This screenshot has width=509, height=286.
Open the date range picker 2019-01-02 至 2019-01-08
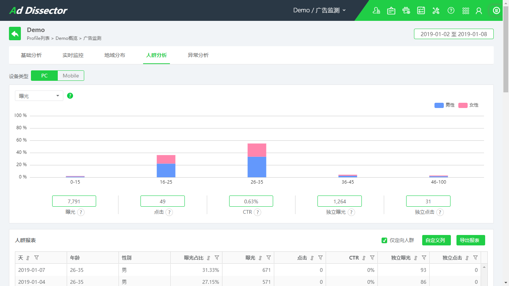pos(453,34)
